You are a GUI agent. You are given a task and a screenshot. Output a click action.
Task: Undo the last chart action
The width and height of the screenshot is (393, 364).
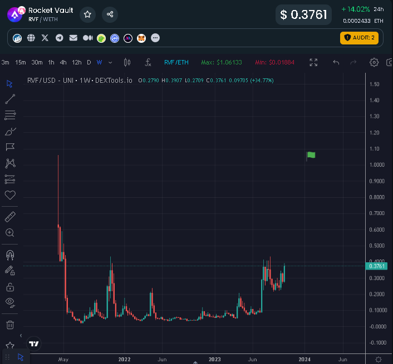pyautogui.click(x=336, y=62)
